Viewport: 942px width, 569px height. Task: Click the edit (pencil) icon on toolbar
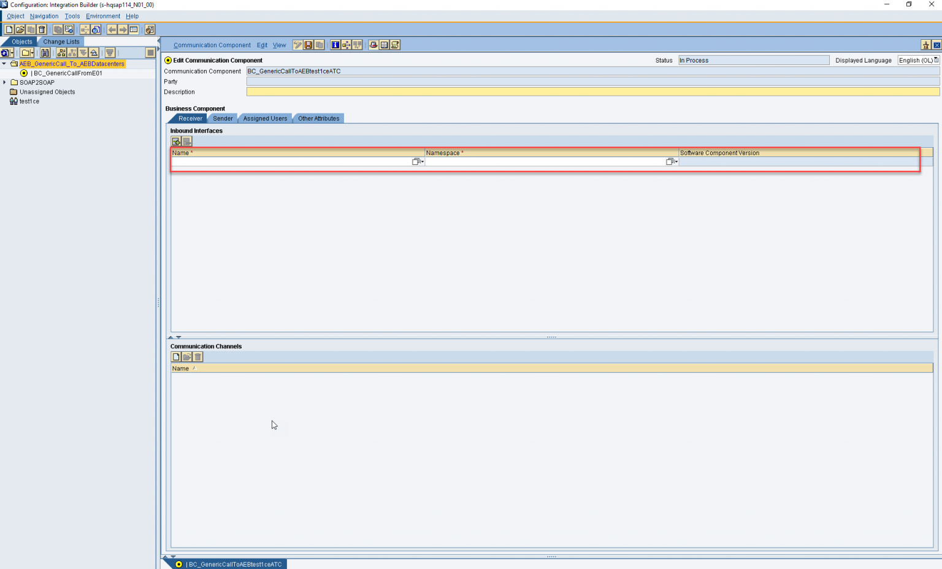[297, 44]
